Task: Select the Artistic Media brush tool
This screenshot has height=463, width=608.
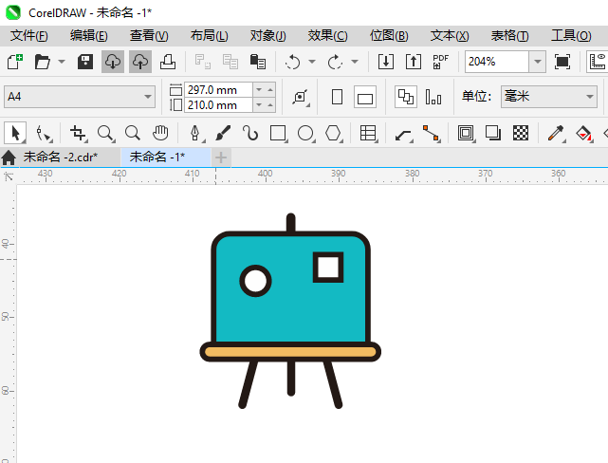Action: point(223,134)
